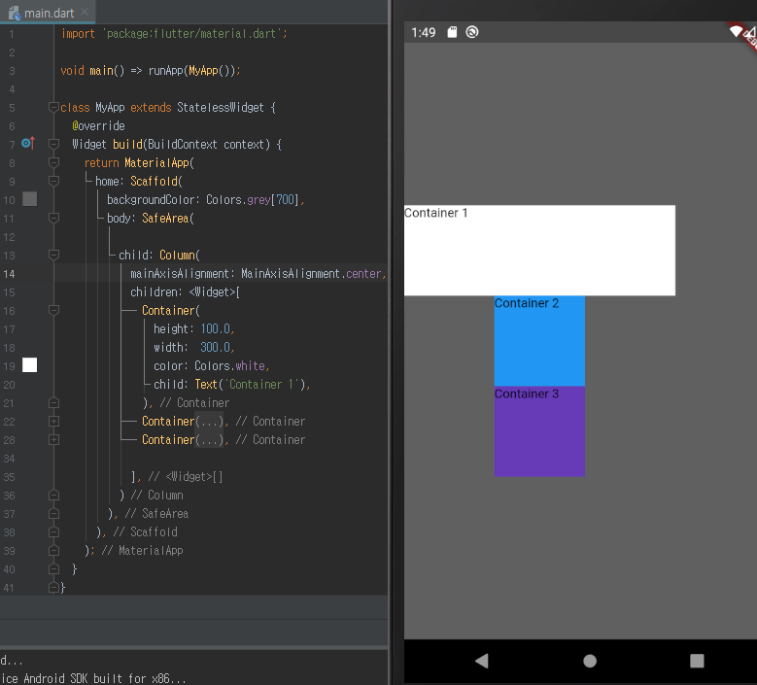Click MainAxisAlignment.center on line 14

pos(311,274)
